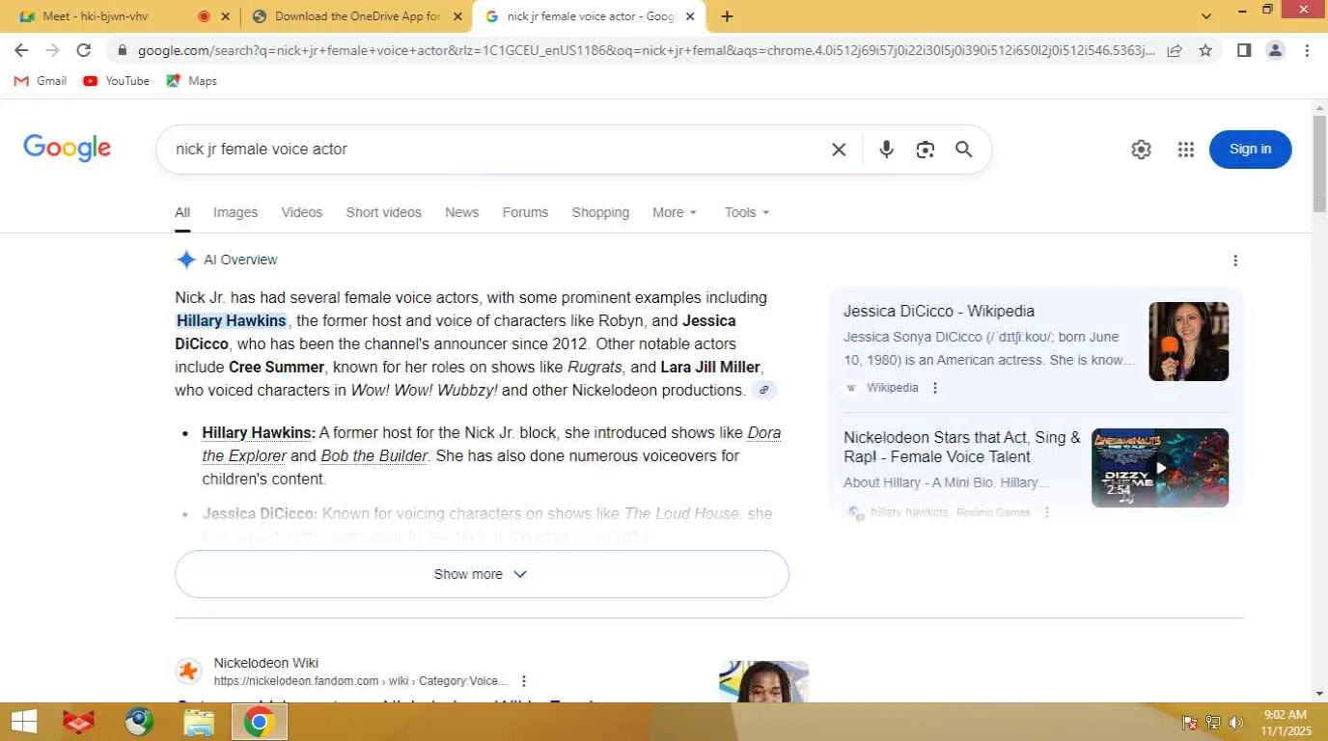
Task: Open the YouTube bookmark
Action: (x=116, y=81)
